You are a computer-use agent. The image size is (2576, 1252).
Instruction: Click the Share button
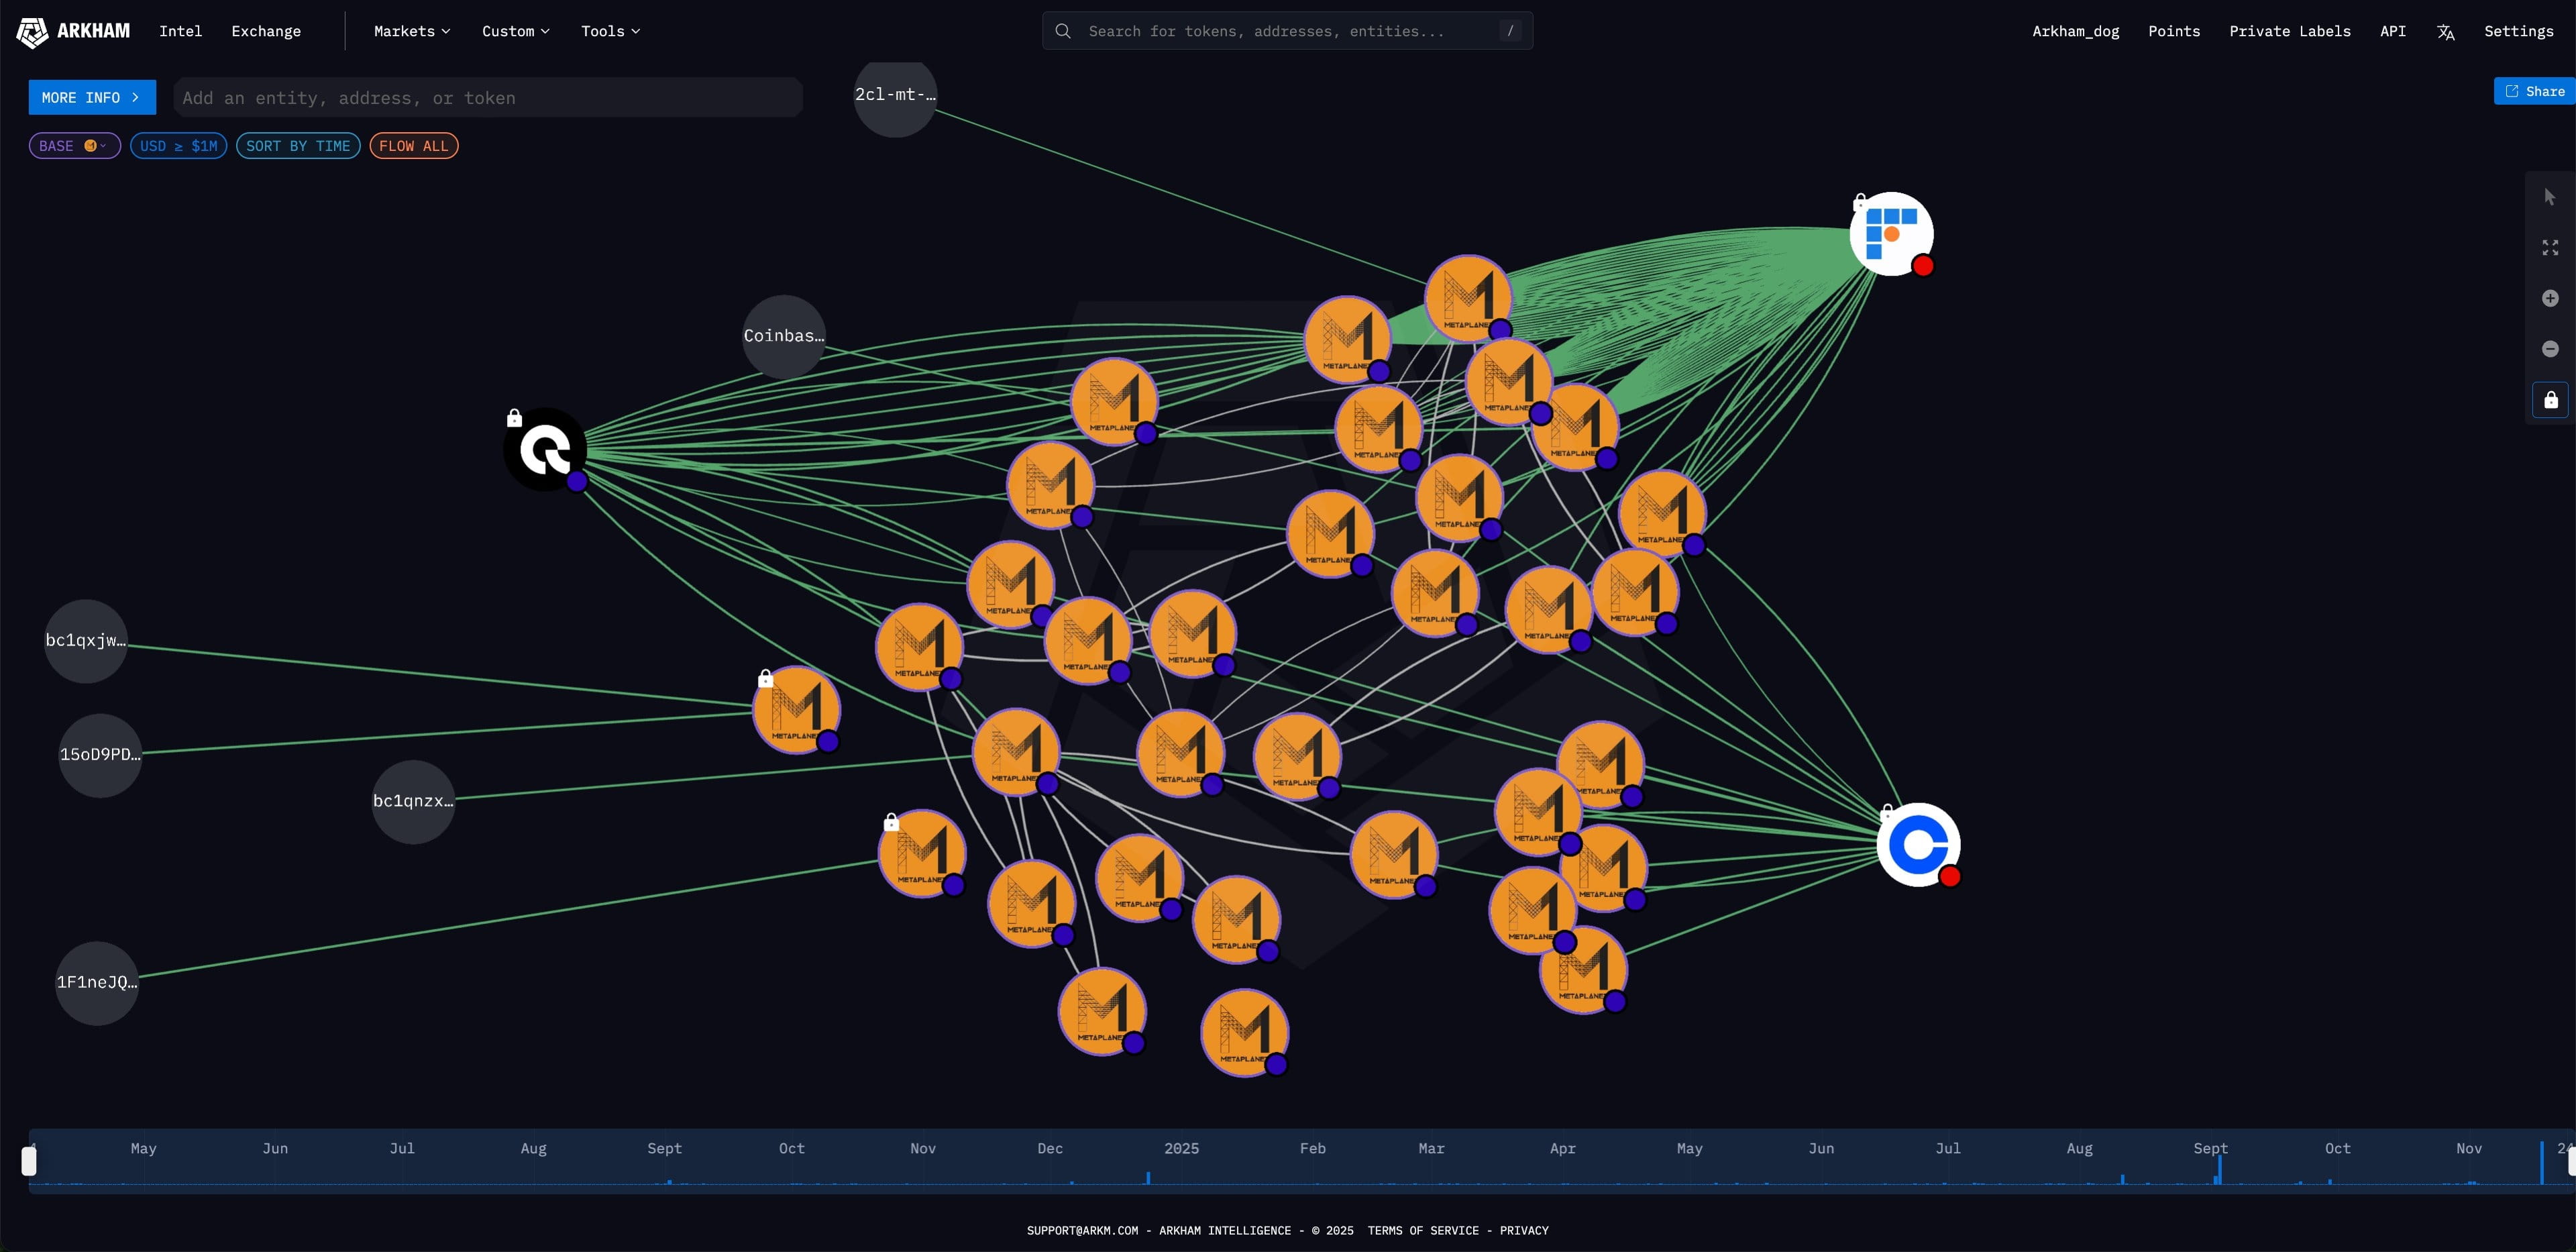(2535, 91)
